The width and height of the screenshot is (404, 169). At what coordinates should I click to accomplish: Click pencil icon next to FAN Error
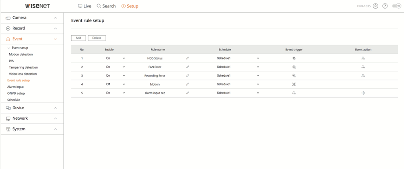tap(187, 67)
